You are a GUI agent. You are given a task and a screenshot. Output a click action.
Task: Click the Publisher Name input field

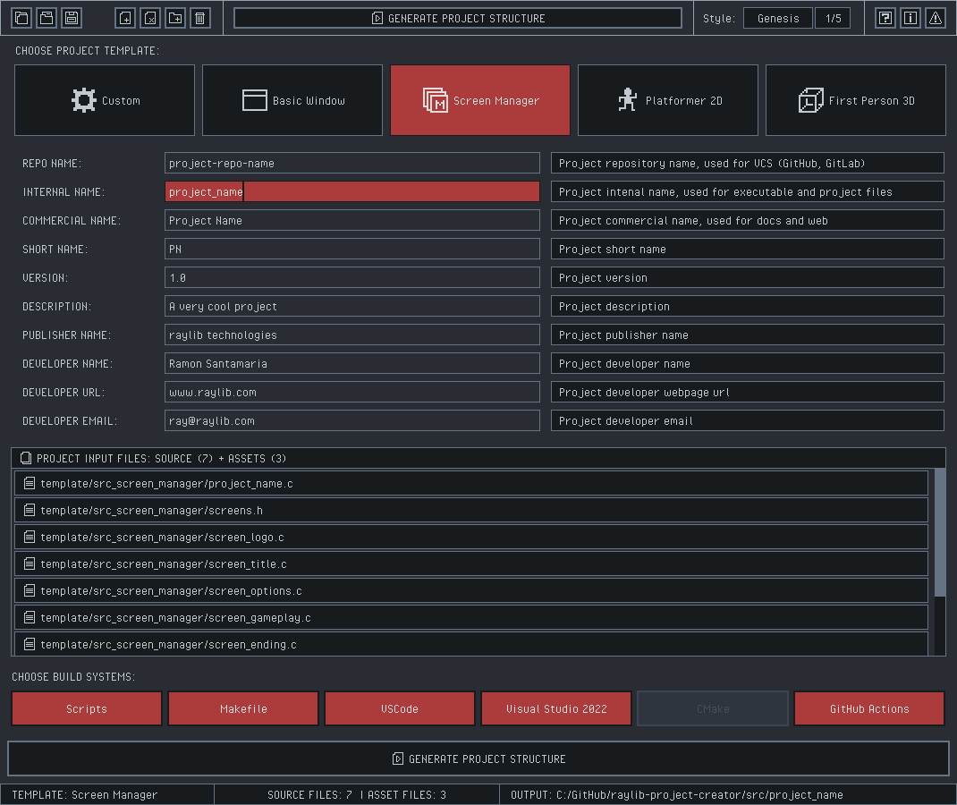[x=352, y=335]
